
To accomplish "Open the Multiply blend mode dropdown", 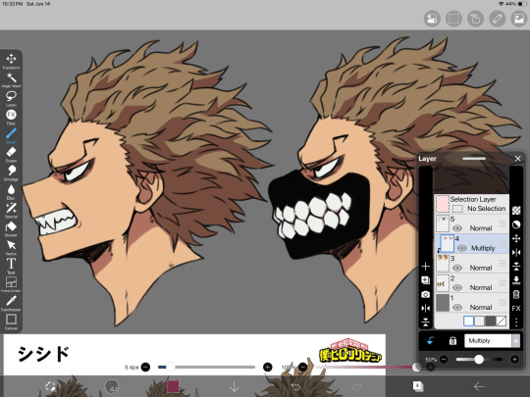I will (492, 341).
